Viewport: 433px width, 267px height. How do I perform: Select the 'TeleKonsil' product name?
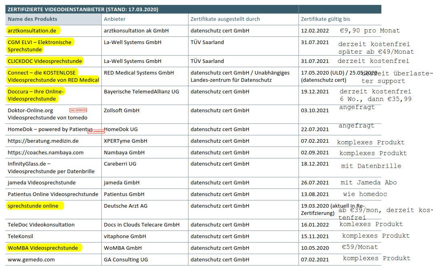[x=20, y=236]
